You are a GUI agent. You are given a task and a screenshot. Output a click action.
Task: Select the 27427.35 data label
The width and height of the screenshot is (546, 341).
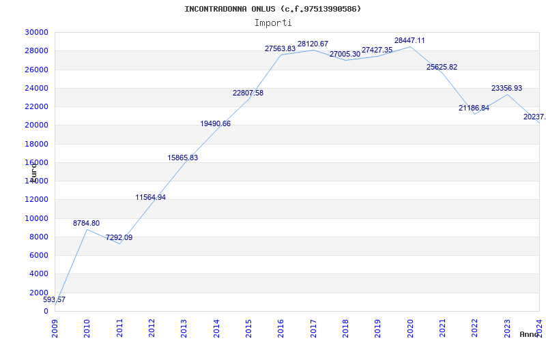pos(377,50)
